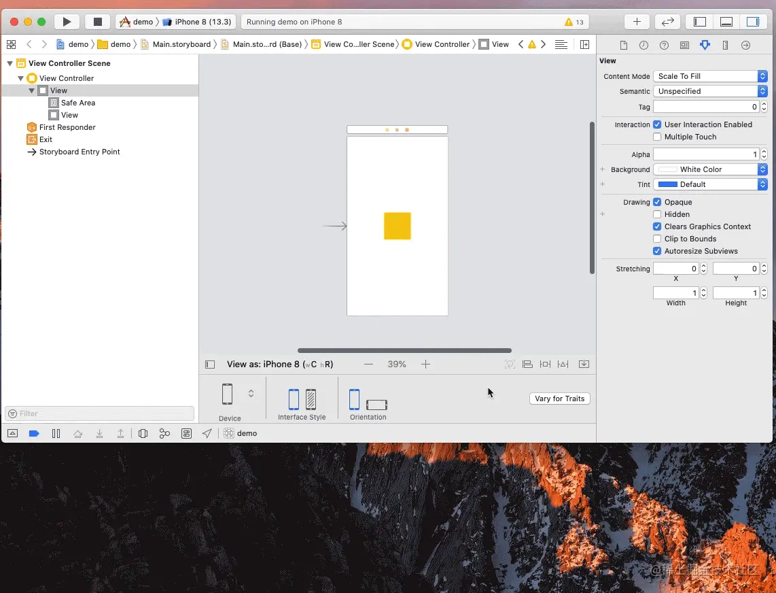This screenshot has height=593, width=776.
Task: Uncheck User Interaction Enabled
Action: click(x=657, y=124)
